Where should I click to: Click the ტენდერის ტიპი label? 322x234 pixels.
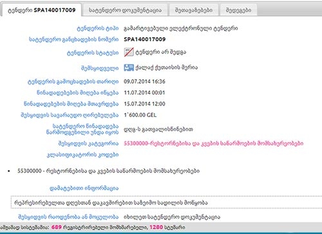98,28
